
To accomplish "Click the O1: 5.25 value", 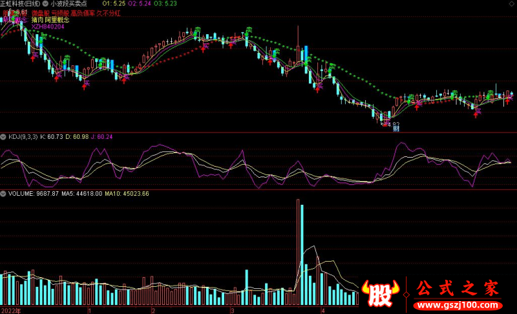I will coord(114,4).
